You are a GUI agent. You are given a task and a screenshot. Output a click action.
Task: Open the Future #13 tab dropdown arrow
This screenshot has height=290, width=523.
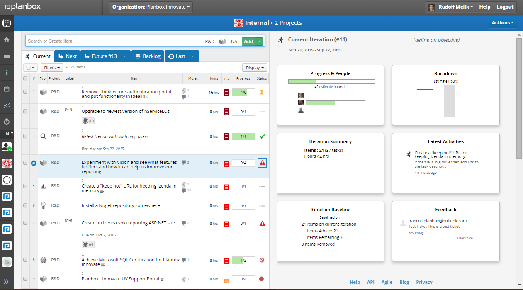(125, 56)
